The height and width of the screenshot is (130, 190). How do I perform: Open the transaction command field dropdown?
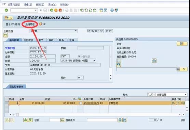36,10
